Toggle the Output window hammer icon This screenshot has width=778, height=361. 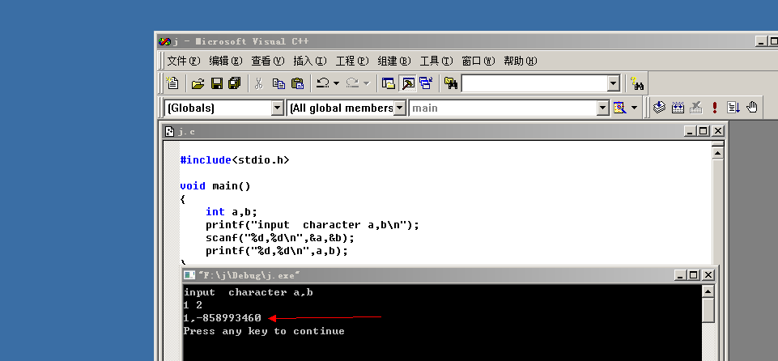408,83
